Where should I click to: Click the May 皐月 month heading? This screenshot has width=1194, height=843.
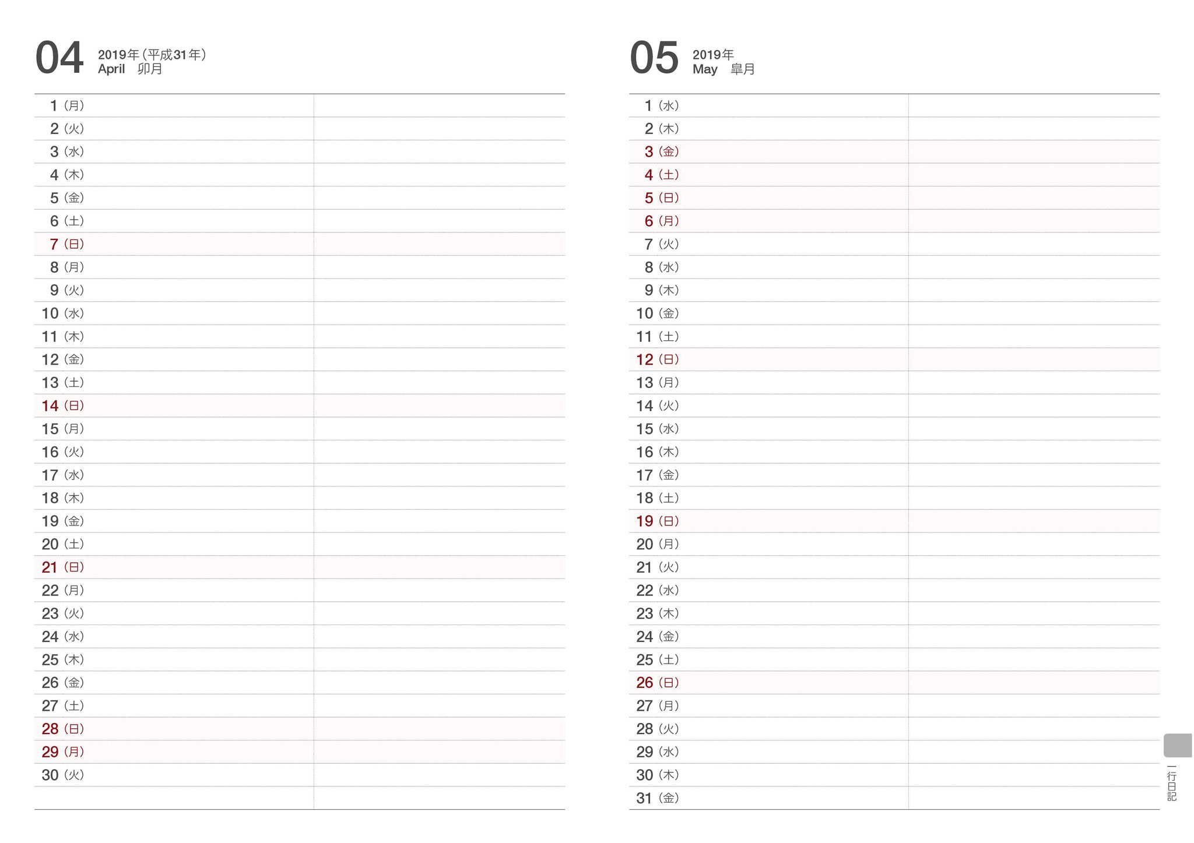(724, 69)
